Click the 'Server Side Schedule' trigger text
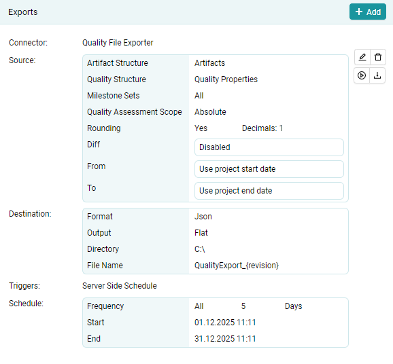Viewport: 393px width, 364px height. [x=119, y=286]
